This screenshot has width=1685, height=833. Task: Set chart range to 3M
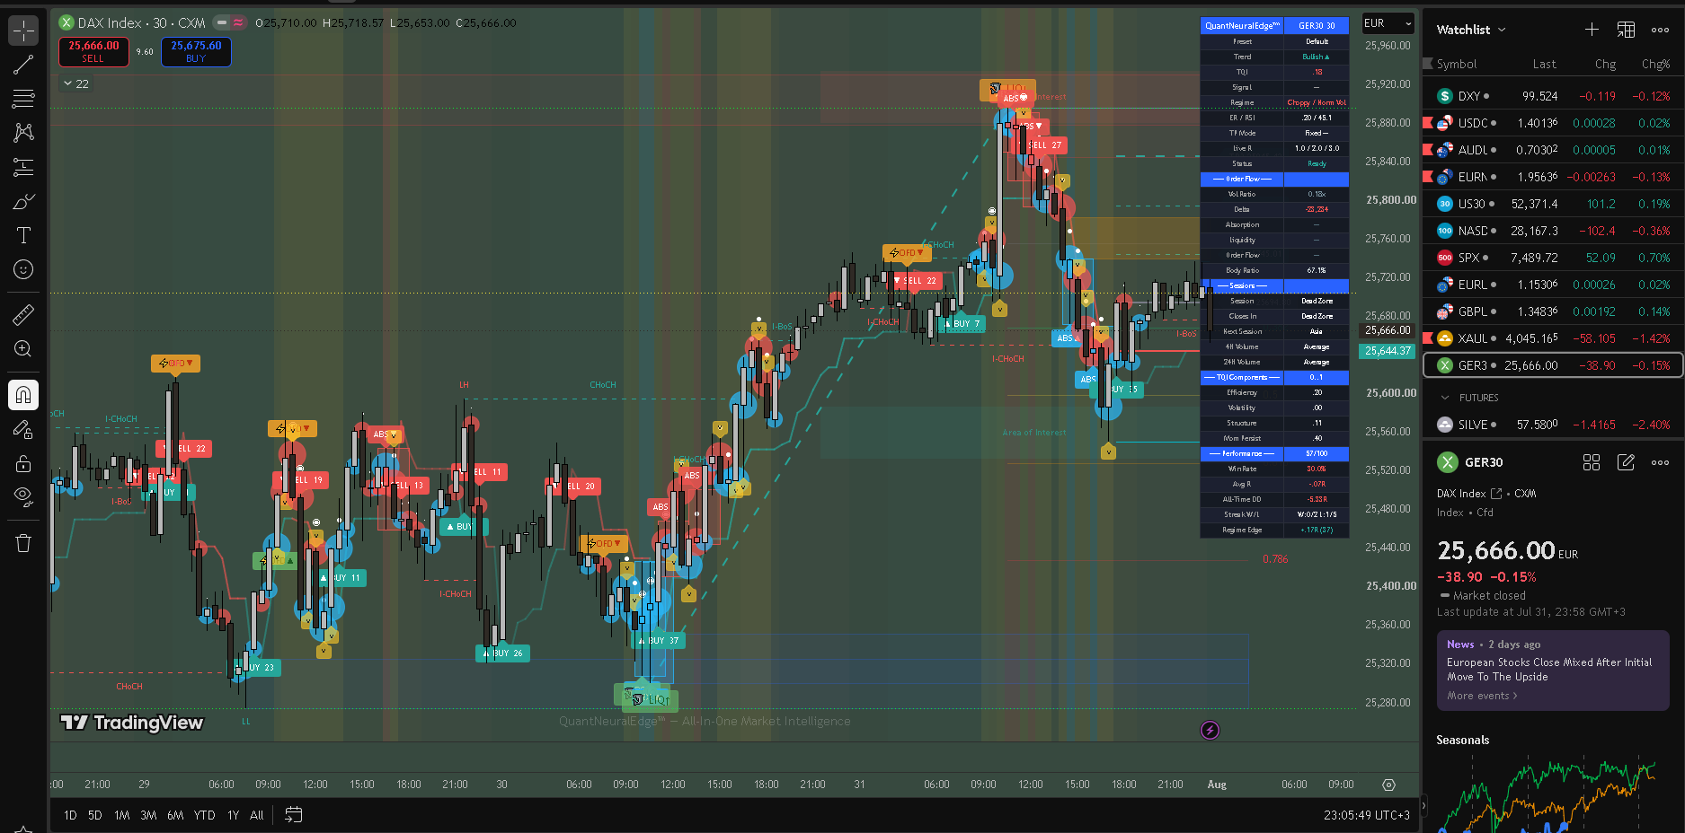pyautogui.click(x=148, y=815)
